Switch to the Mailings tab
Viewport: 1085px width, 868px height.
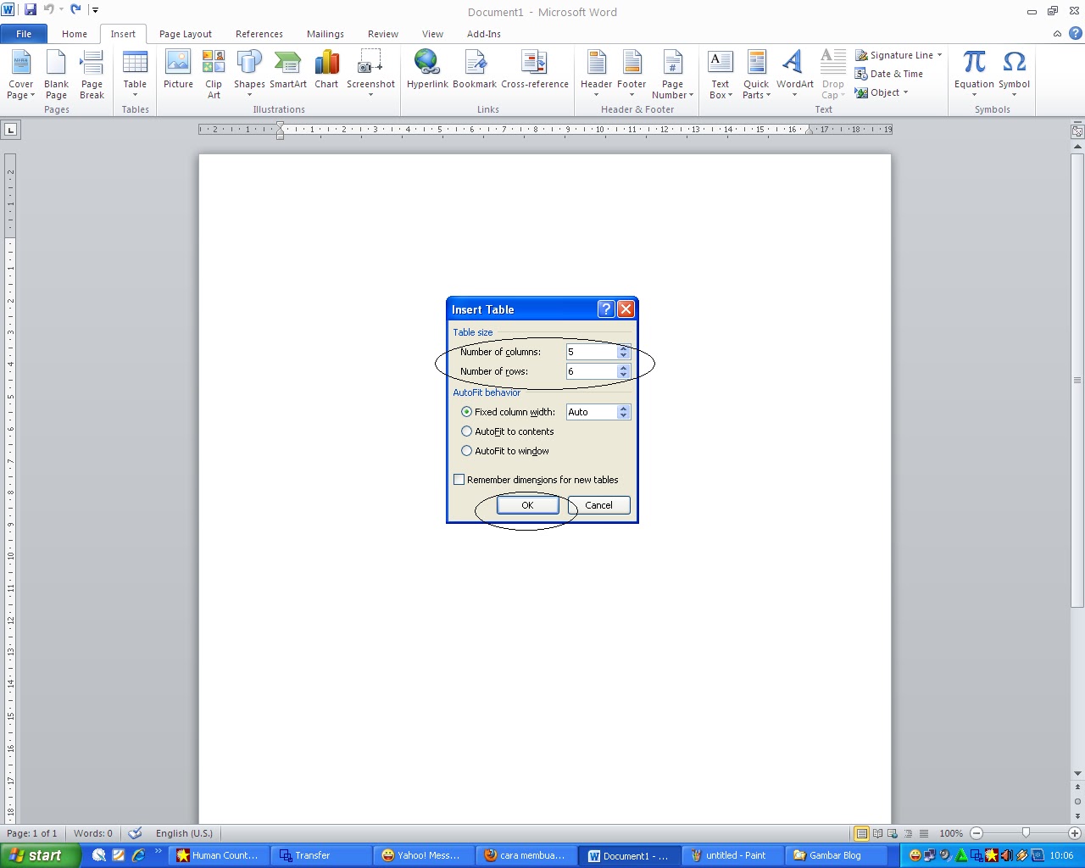pyautogui.click(x=325, y=34)
